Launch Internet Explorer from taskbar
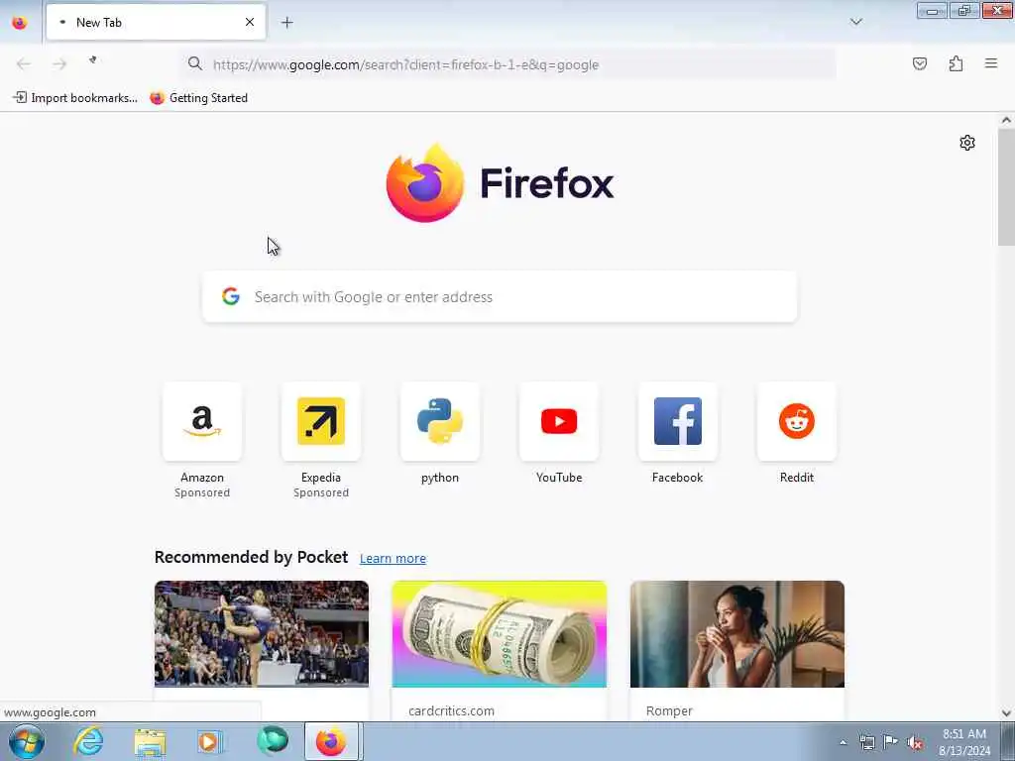 (88, 741)
